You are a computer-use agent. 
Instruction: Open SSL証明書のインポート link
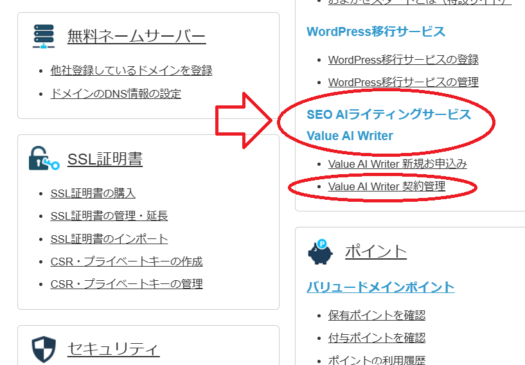coord(109,239)
